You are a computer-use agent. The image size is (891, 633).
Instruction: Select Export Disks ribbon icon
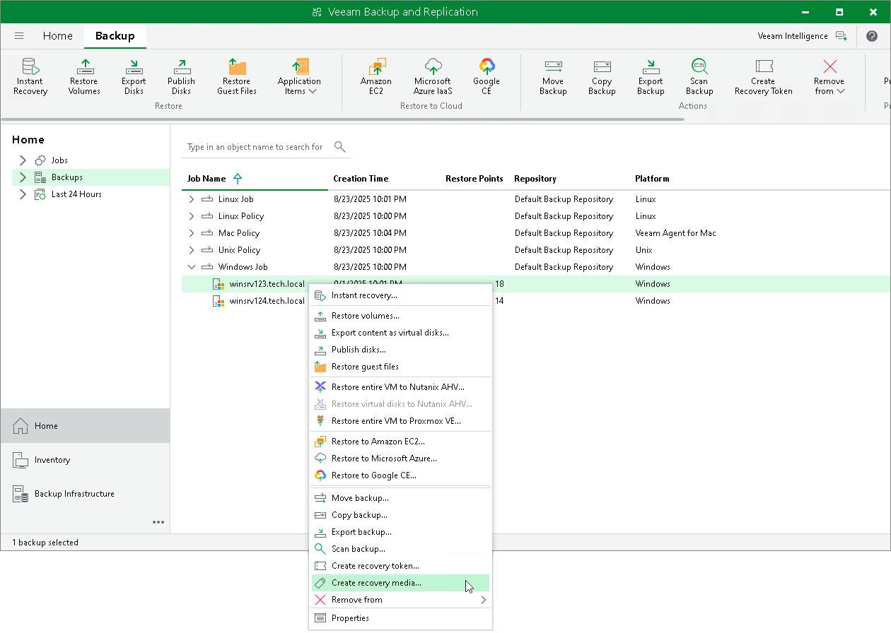point(134,77)
